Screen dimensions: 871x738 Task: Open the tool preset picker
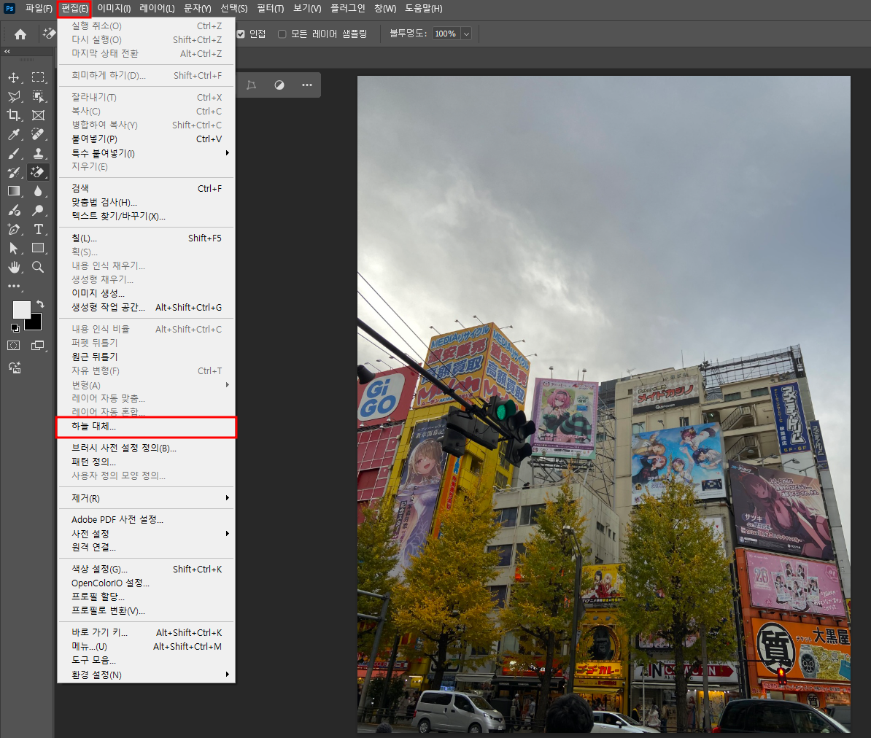tap(49, 34)
